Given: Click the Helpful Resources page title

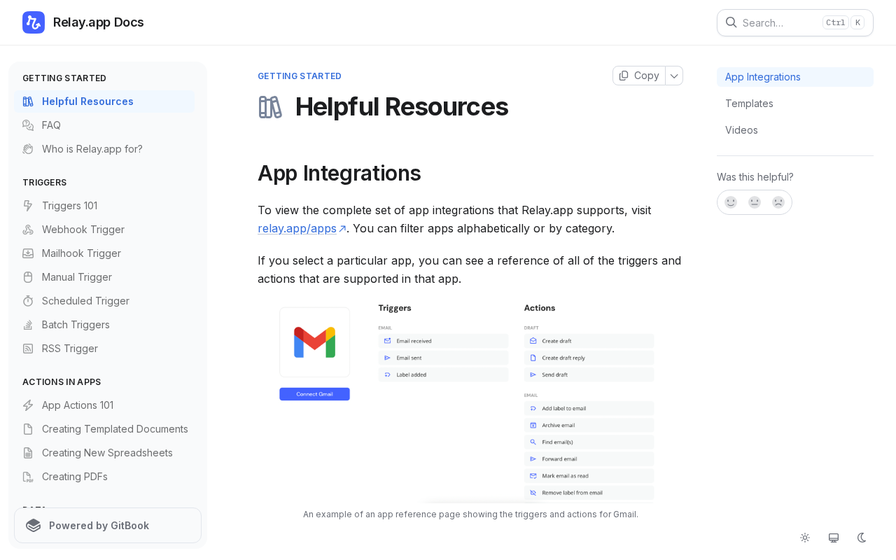Looking at the screenshot, I should tap(402, 106).
